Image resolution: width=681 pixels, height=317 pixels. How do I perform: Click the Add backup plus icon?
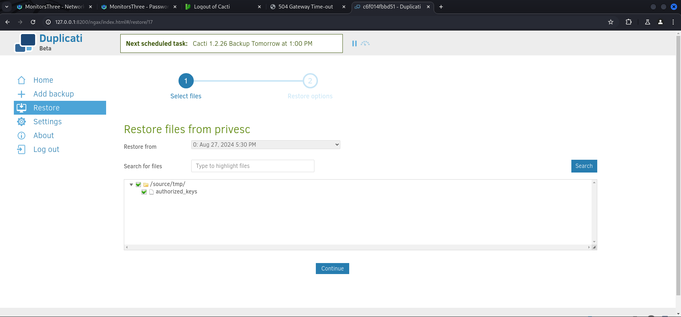(21, 94)
